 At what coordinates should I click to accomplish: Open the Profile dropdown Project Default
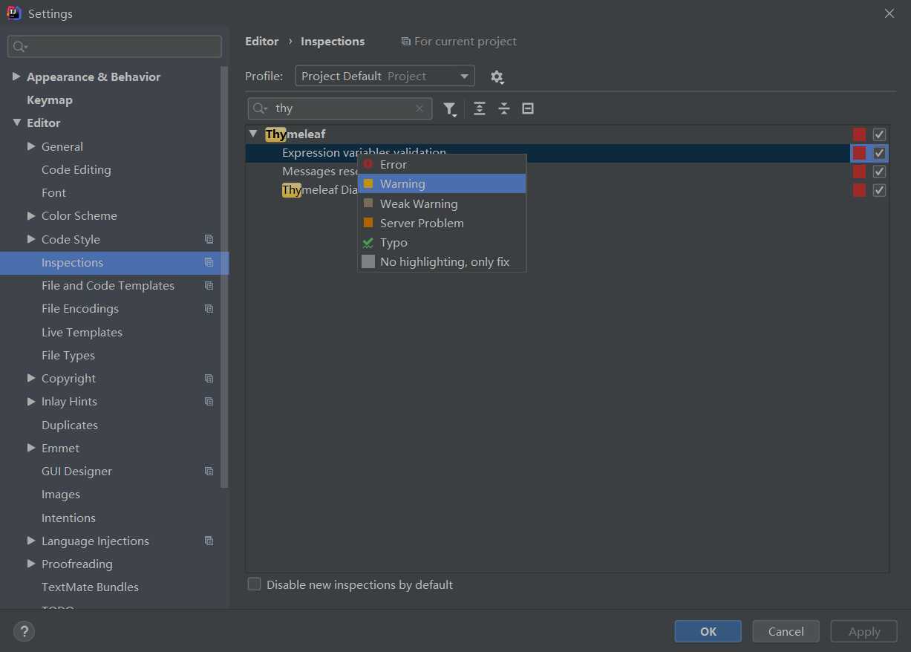coord(385,76)
